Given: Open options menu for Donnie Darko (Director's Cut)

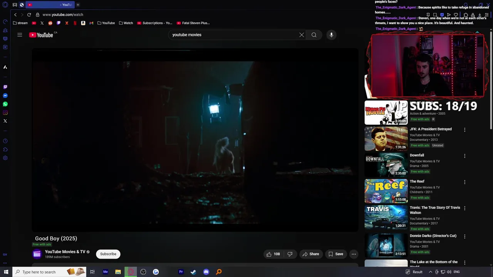Looking at the screenshot, I should [464, 236].
